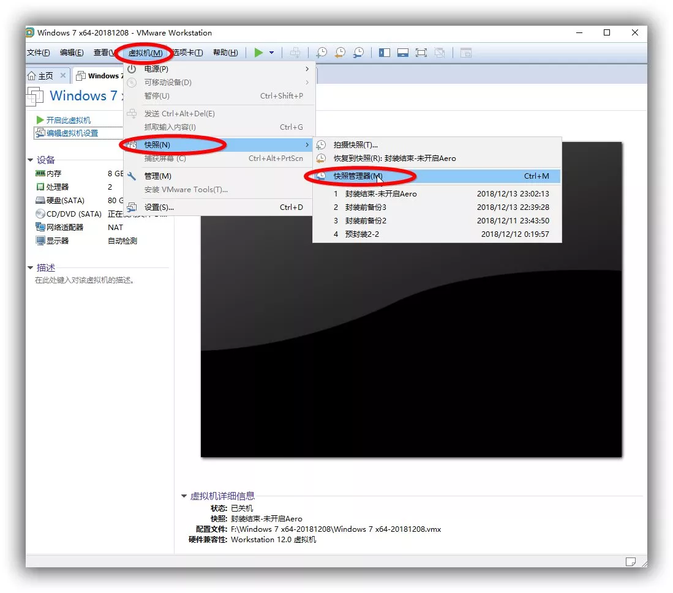The height and width of the screenshot is (593, 673).
Task: Open the 编辑(E) menu
Action: [x=72, y=52]
